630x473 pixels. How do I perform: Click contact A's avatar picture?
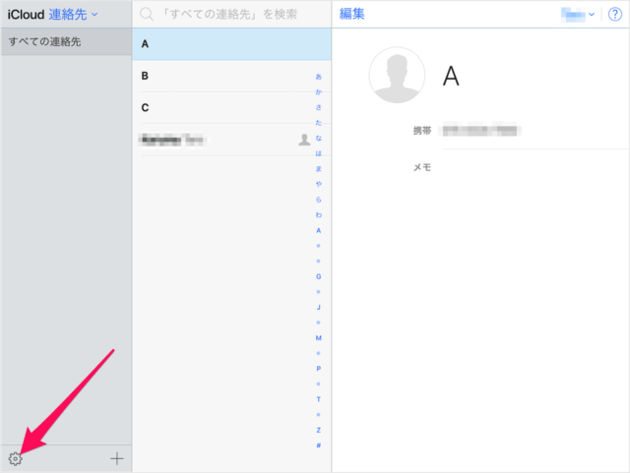(397, 76)
